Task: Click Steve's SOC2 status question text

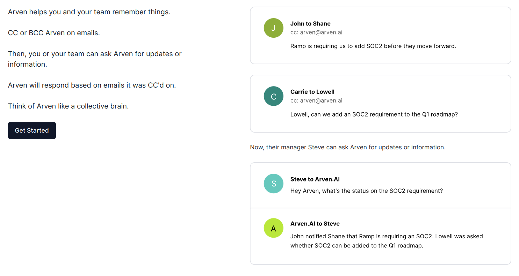Action: click(x=367, y=191)
